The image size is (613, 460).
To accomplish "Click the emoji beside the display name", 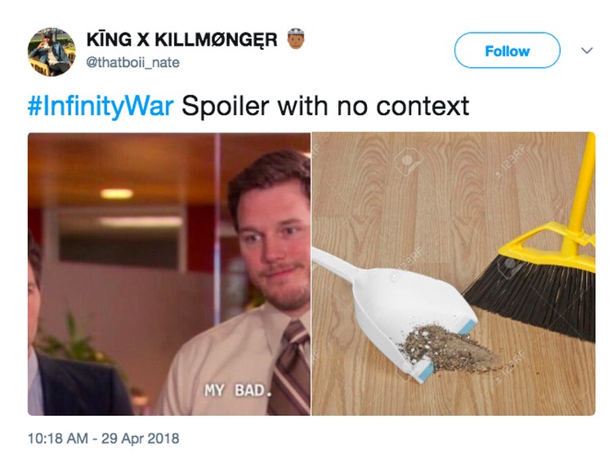I will coord(296,38).
